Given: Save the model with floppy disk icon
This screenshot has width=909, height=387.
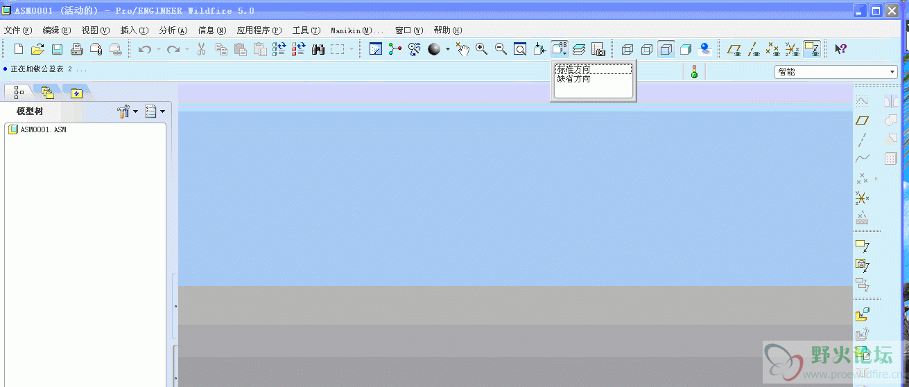Looking at the screenshot, I should (57, 49).
